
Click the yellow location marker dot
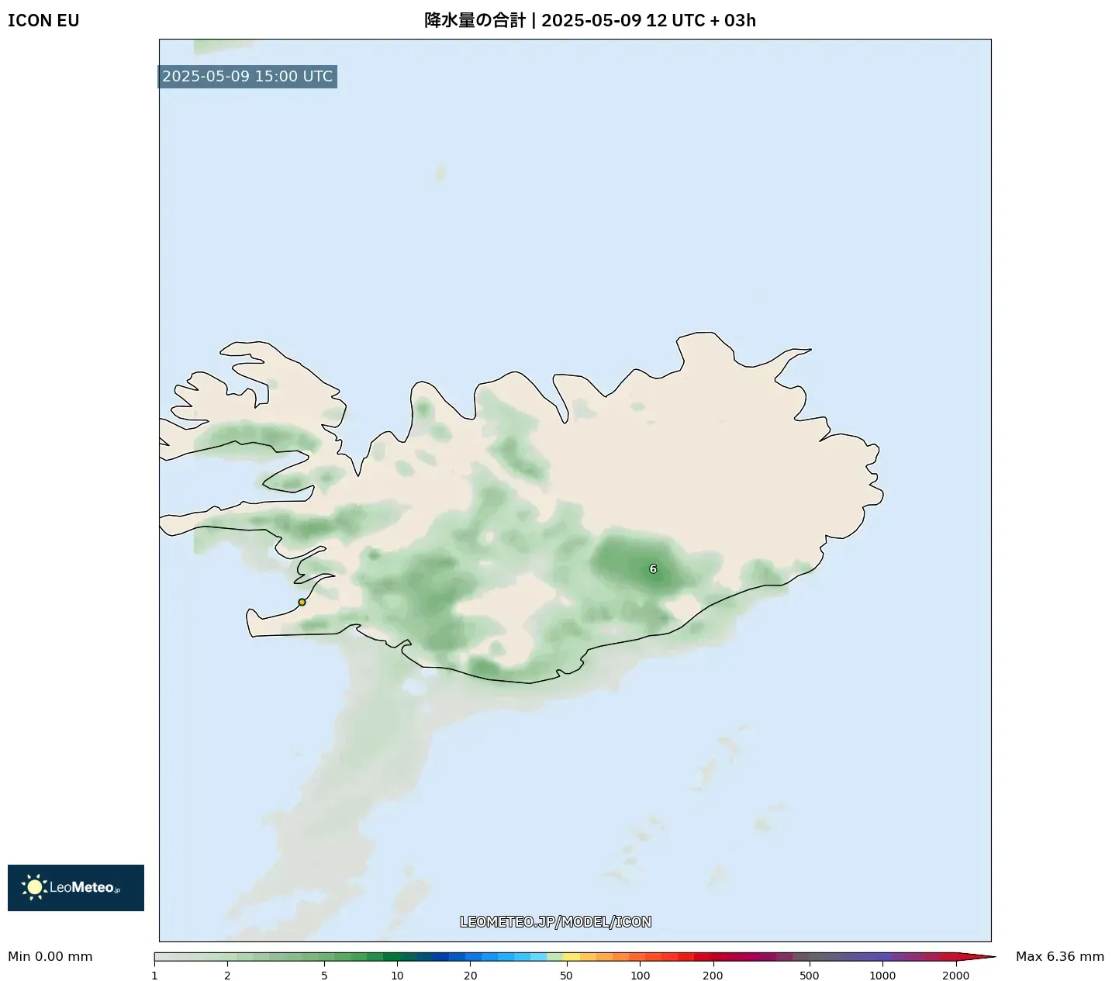coord(302,602)
